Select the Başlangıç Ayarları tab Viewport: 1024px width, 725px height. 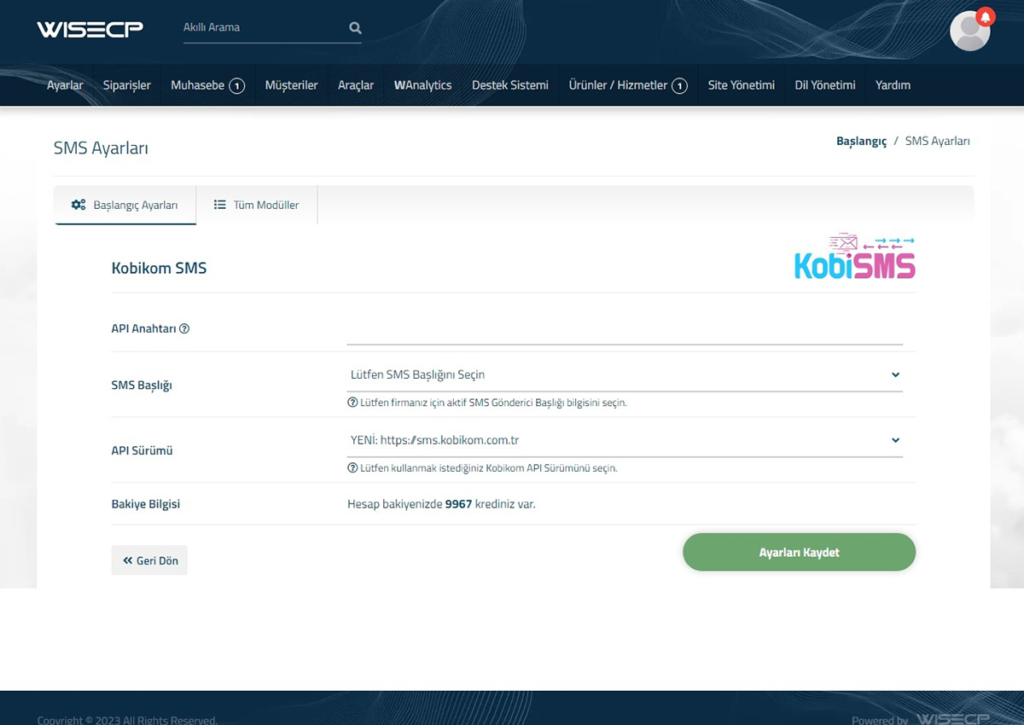coord(125,206)
